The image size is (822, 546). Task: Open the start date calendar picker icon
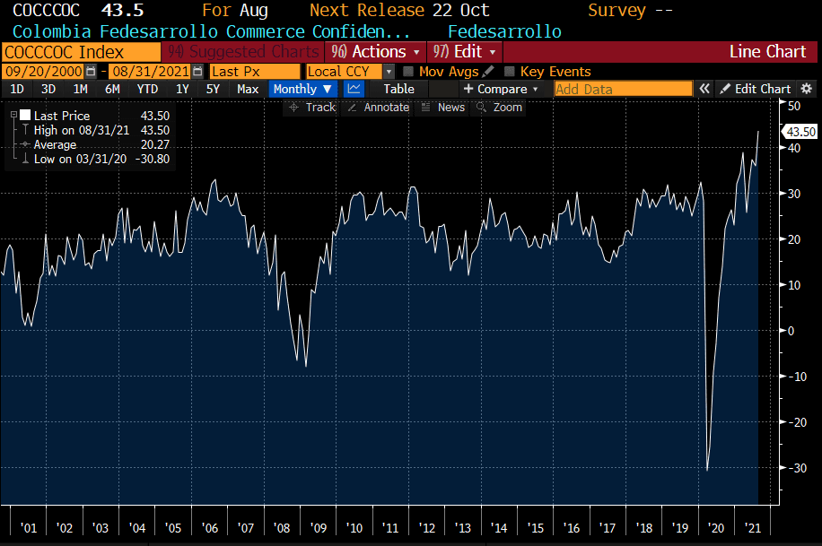(90, 71)
